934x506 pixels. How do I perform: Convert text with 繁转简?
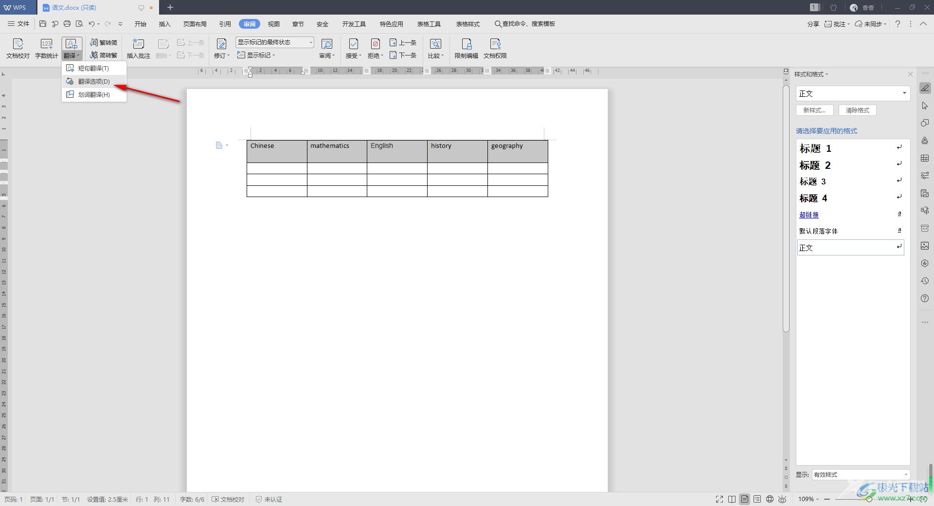point(104,43)
